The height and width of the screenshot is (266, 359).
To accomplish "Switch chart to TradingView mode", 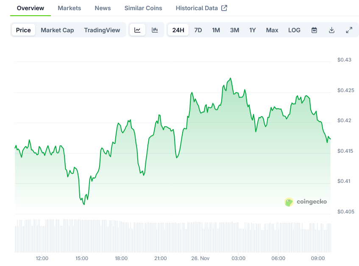I will (x=102, y=30).
